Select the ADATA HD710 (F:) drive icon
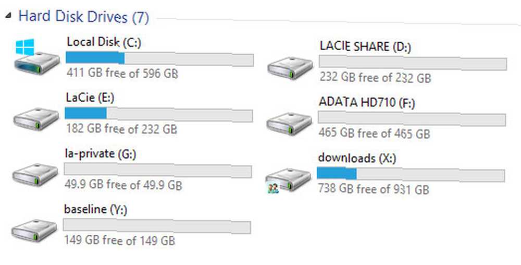The width and height of the screenshot is (521, 265). tap(289, 123)
